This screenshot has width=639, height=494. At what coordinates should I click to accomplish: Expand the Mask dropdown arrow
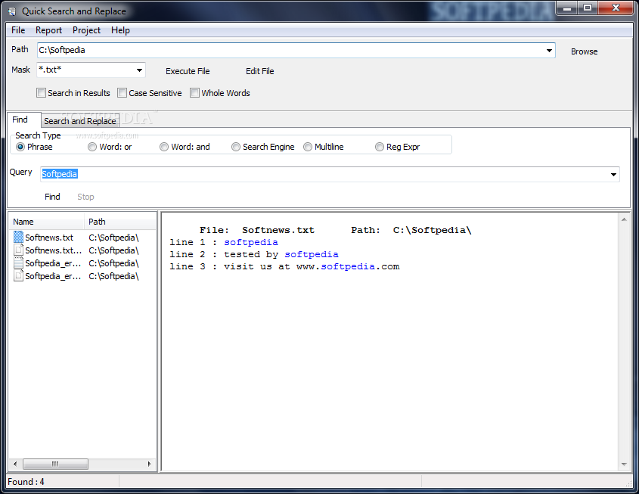[139, 70]
